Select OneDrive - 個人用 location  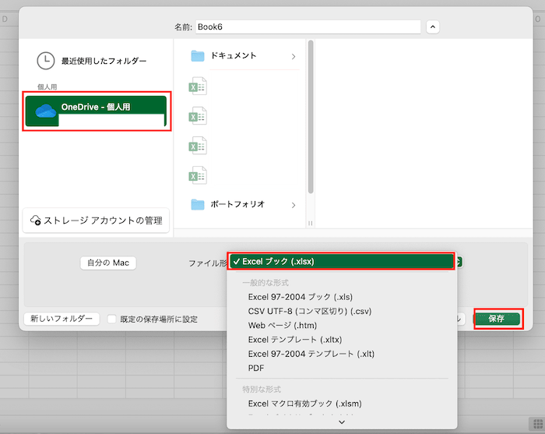coord(96,111)
